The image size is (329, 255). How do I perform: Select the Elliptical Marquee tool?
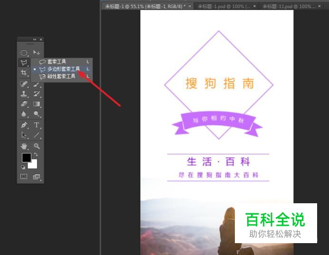(x=24, y=52)
